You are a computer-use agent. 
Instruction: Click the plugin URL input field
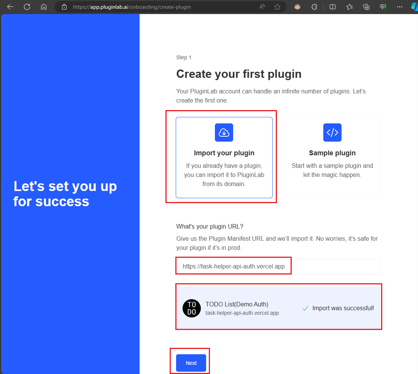tap(278, 267)
